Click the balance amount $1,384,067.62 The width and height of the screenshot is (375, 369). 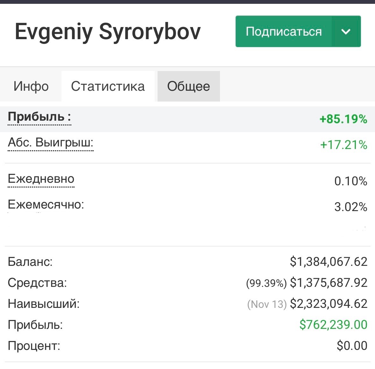(x=329, y=262)
